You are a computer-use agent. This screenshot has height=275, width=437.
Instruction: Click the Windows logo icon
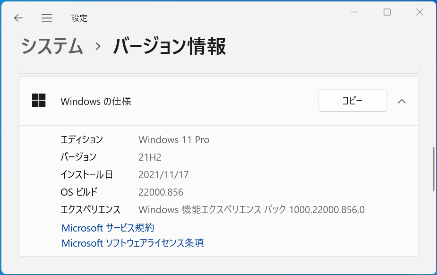click(39, 100)
